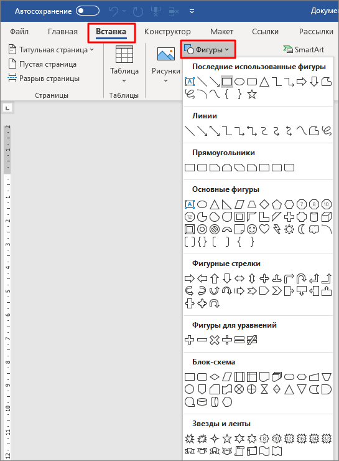Select the flowchart decision diamond
Screen dimensions: 339x461
click(x=215, y=377)
